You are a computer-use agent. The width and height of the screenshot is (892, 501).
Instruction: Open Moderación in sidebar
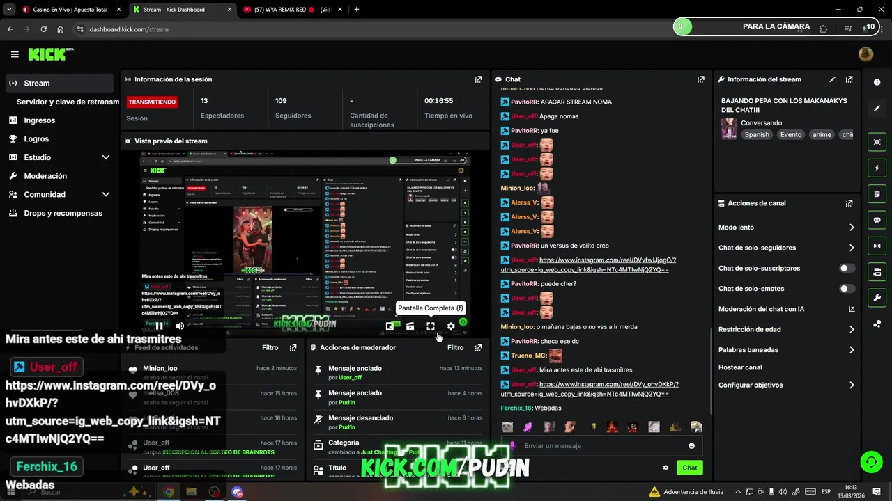pyautogui.click(x=59, y=176)
